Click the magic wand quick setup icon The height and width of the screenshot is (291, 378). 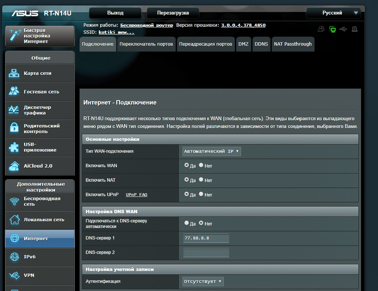tap(15, 35)
